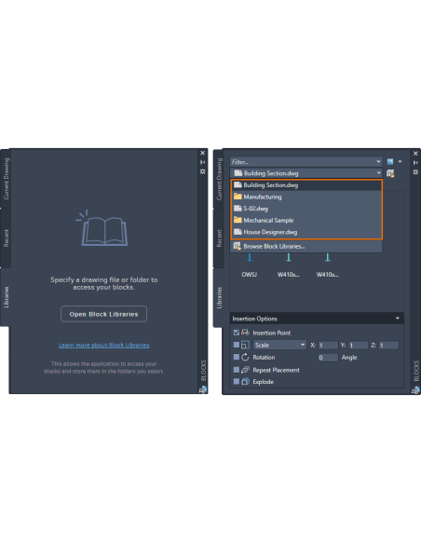Image resolution: width=421 pixels, height=544 pixels.
Task: Click the Filter input field
Action: tap(303, 162)
